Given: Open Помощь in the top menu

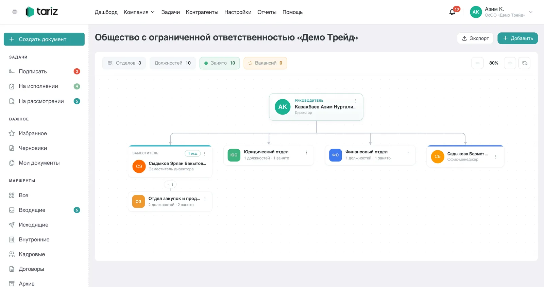Looking at the screenshot, I should (292, 12).
